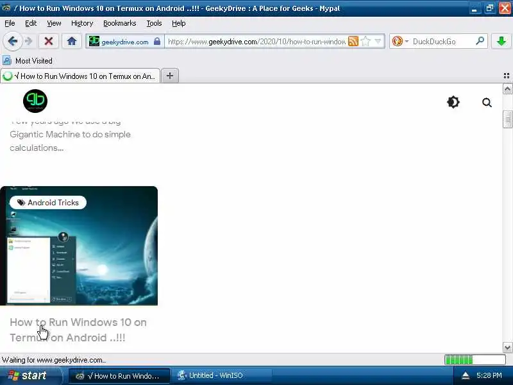Open the site search magnifier icon

tap(487, 103)
